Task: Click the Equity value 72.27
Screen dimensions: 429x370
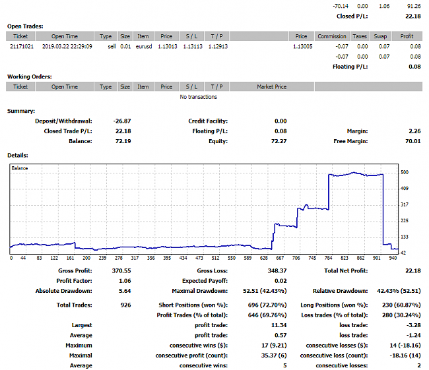Action: click(x=279, y=141)
